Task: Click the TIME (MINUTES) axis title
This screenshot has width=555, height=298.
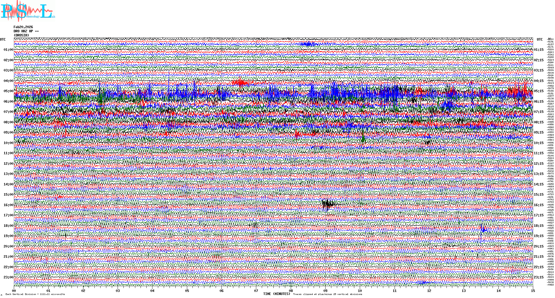Action: click(x=276, y=294)
